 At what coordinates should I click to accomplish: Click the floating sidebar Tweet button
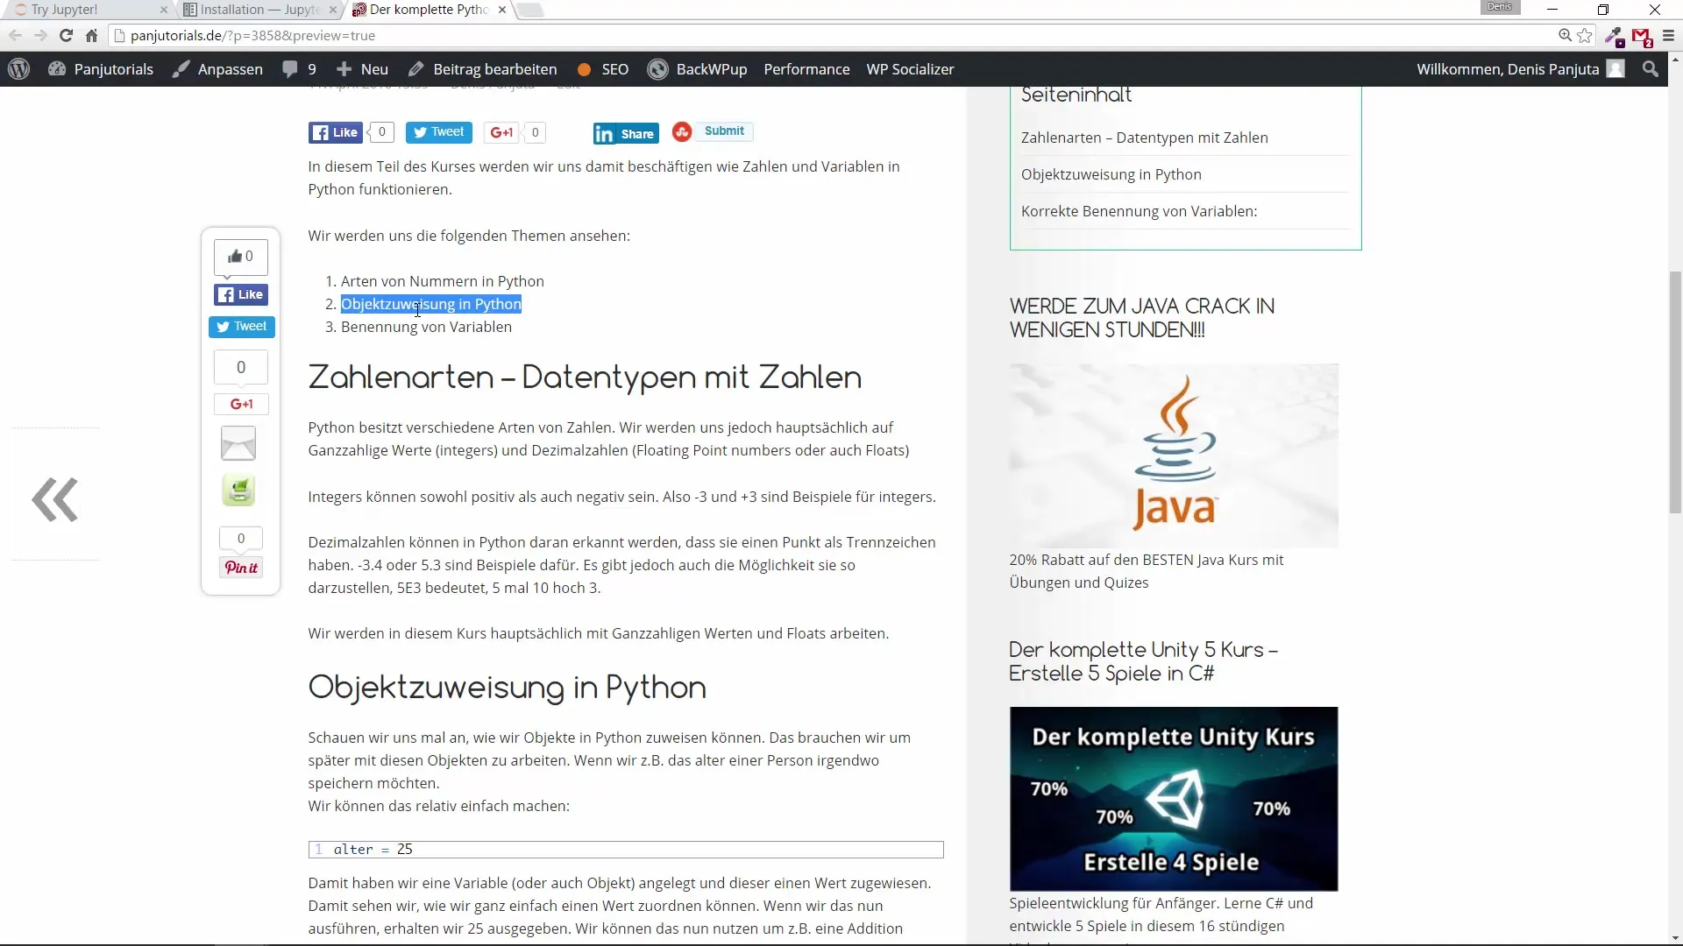pos(242,327)
